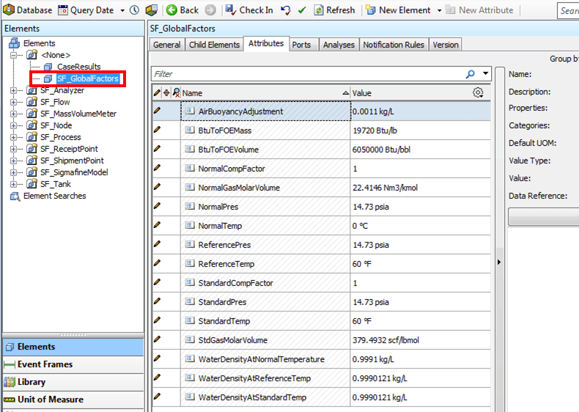Expand the SF_Analyzer tree node

pyautogui.click(x=14, y=90)
